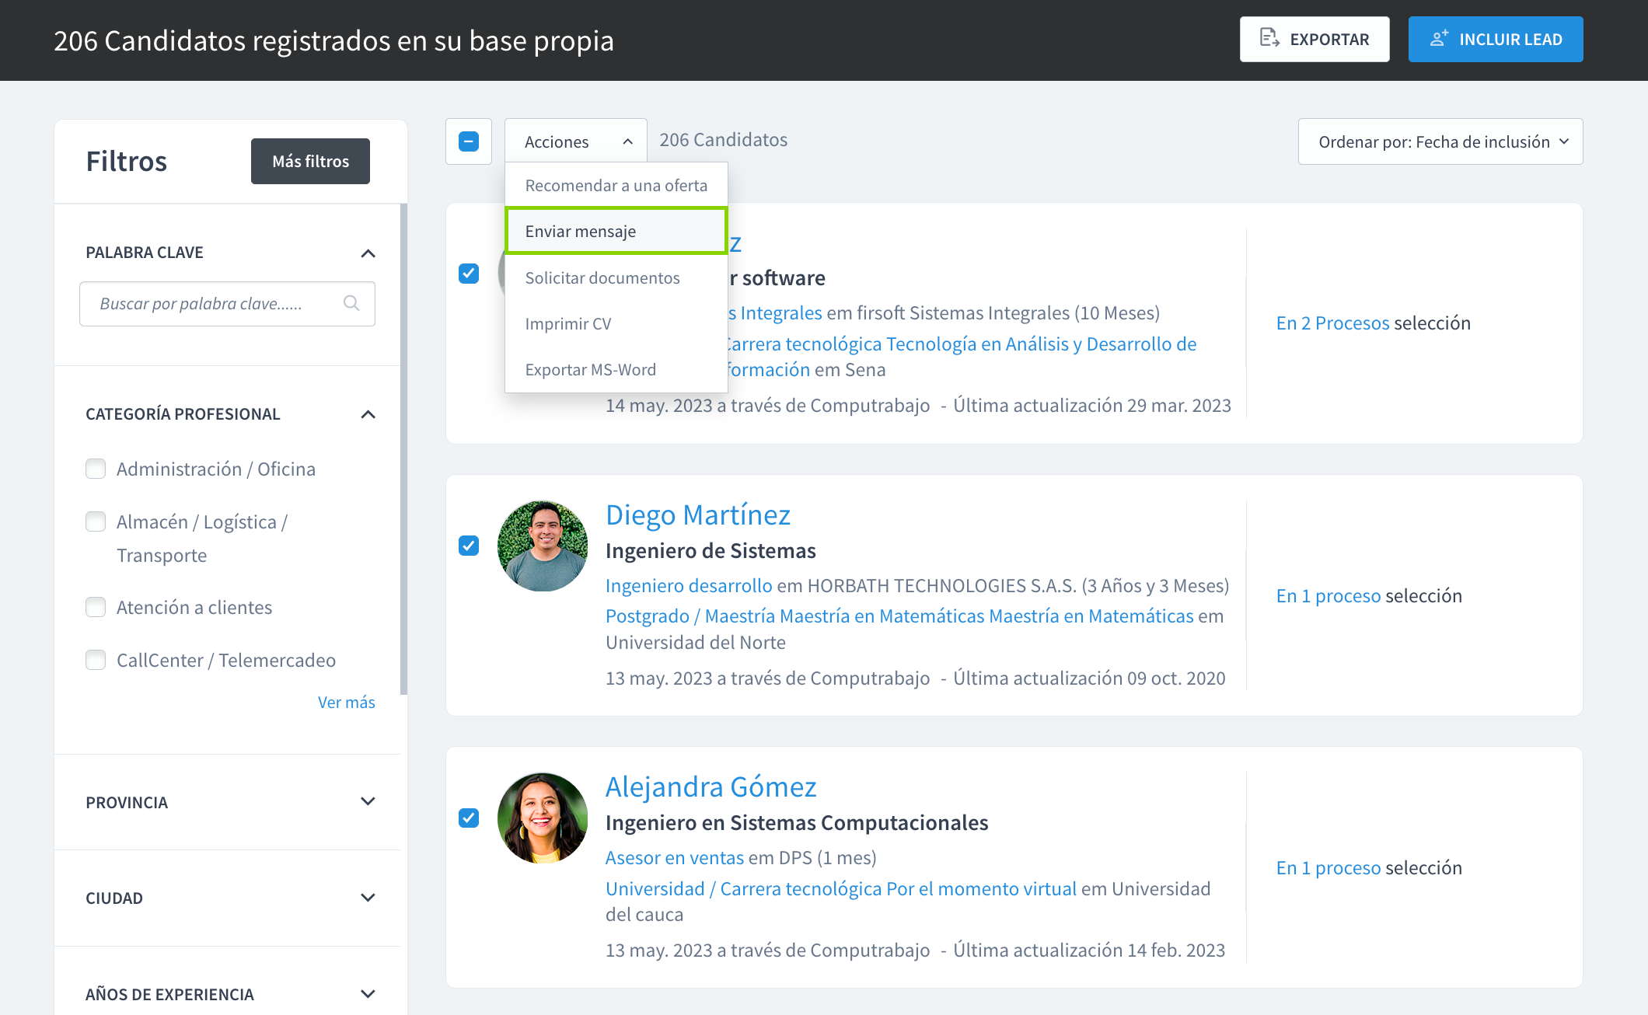Check the CallCenter / Telemercadeo filter
The image size is (1648, 1015).
coord(96,660)
